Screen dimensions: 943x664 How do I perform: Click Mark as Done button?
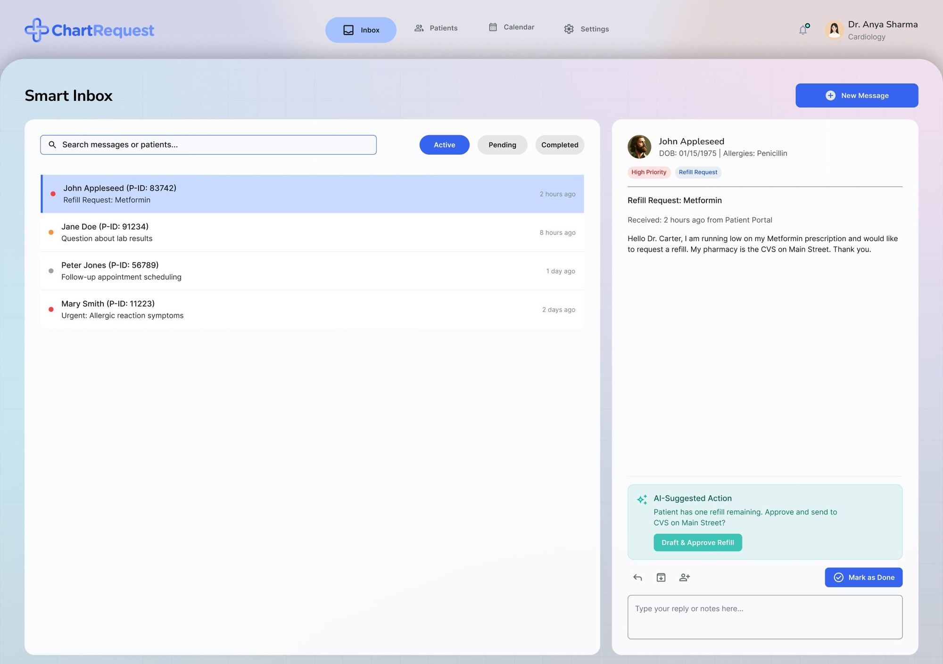[864, 577]
